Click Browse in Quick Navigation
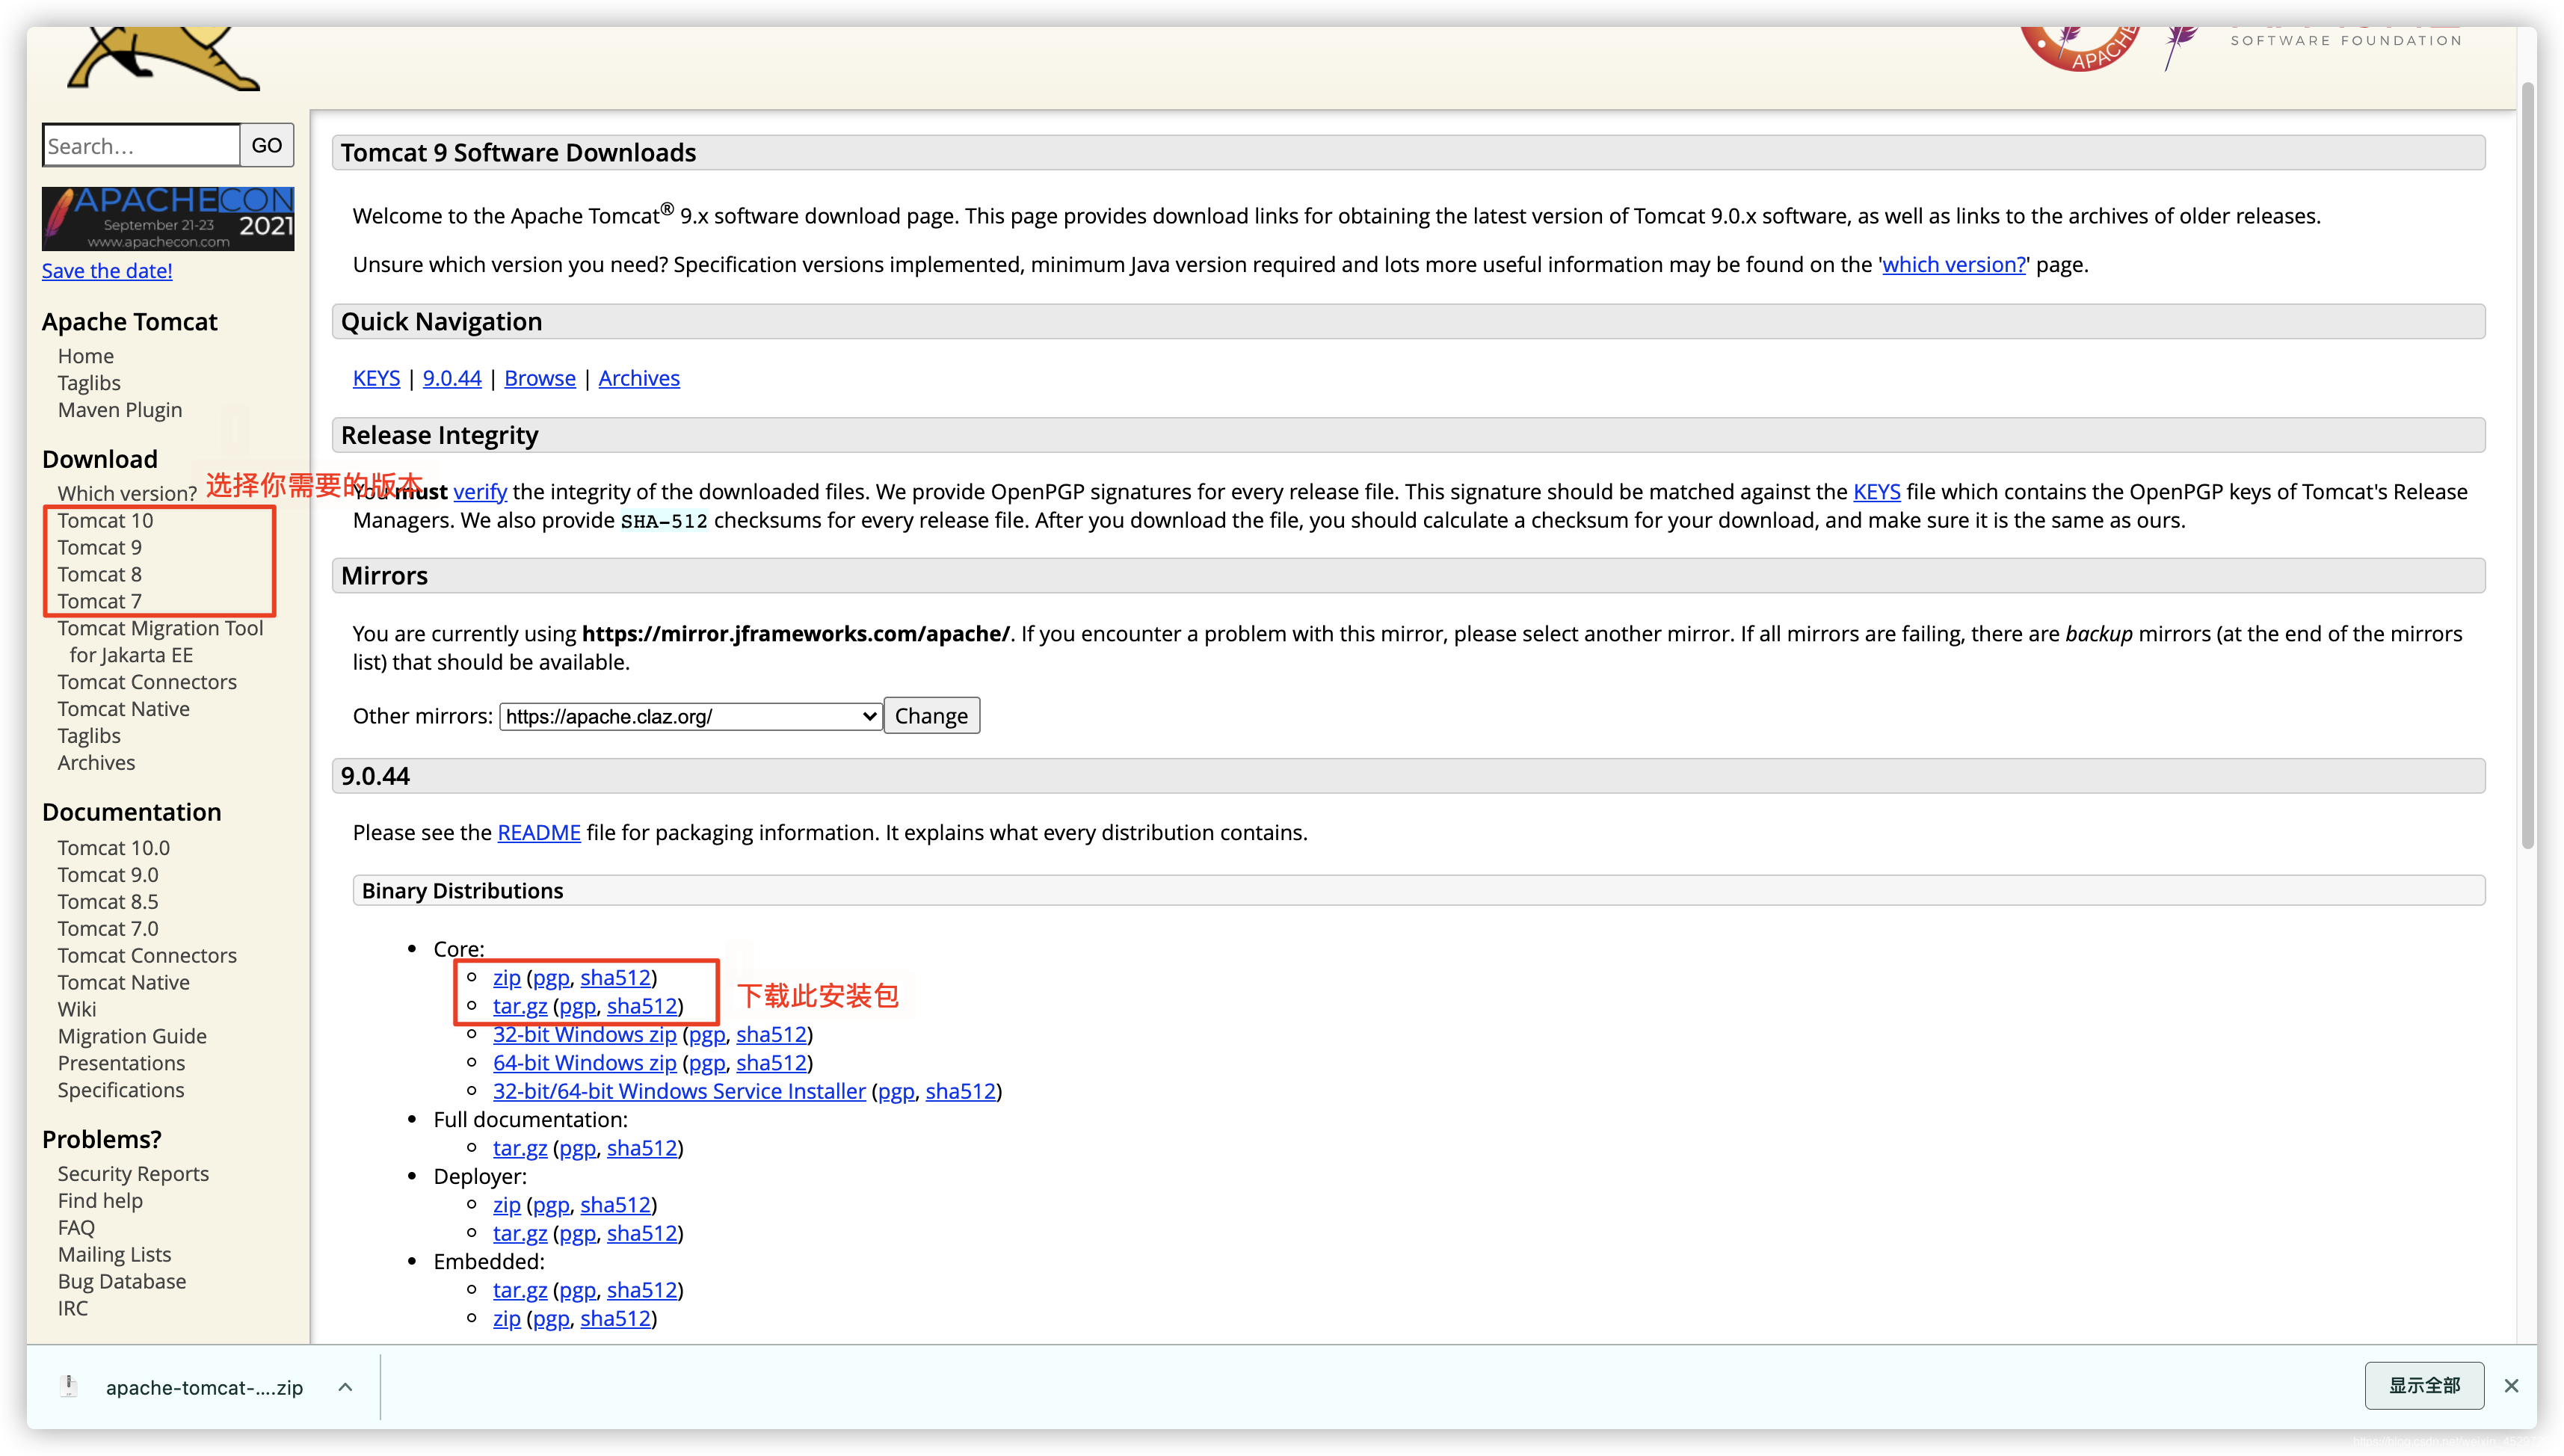Image resolution: width=2564 pixels, height=1456 pixels. pyautogui.click(x=540, y=379)
